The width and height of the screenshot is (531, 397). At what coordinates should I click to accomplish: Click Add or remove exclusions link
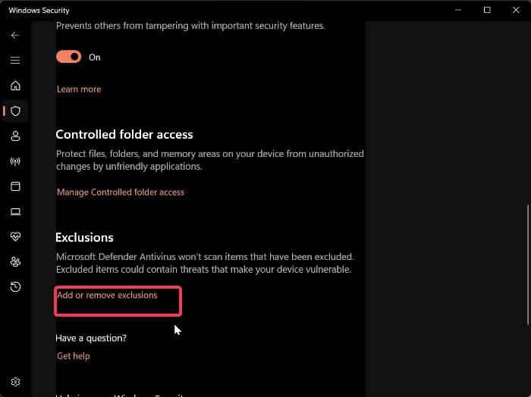point(107,295)
